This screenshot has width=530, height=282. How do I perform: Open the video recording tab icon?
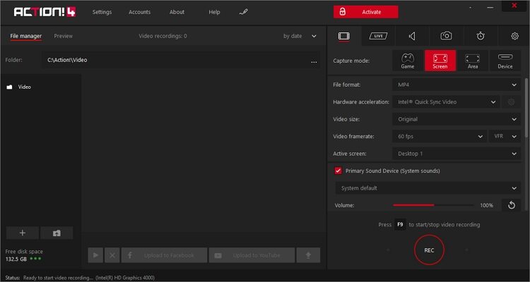[344, 36]
